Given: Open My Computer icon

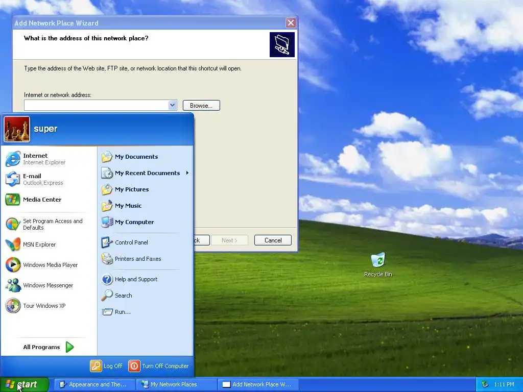Looking at the screenshot, I should pyautogui.click(x=107, y=222).
